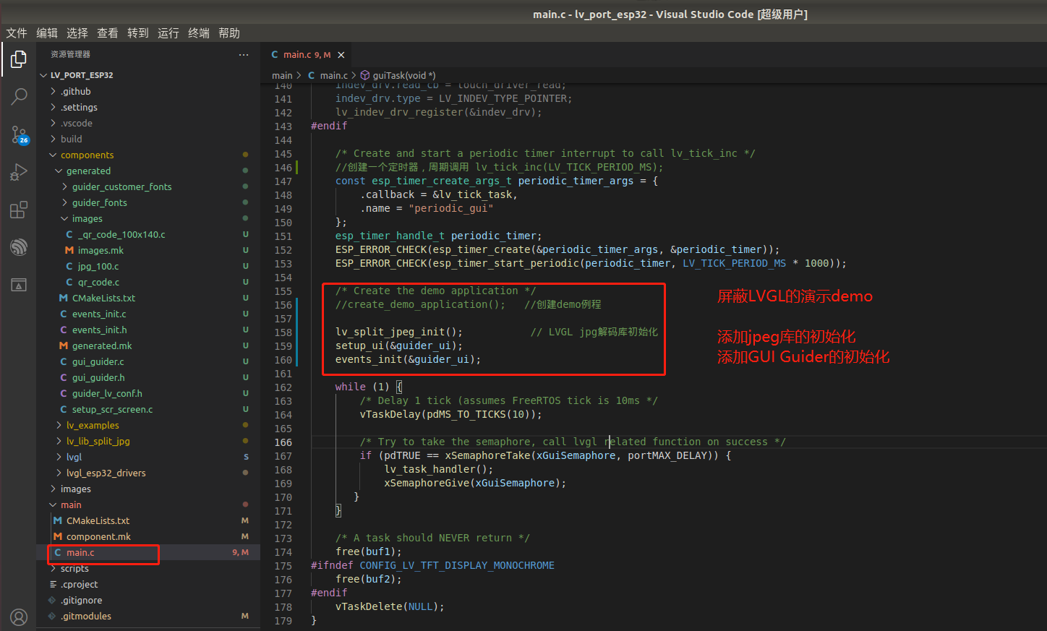The image size is (1047, 631).
Task: Open Source Control showing 26 pending changes
Action: [18, 134]
